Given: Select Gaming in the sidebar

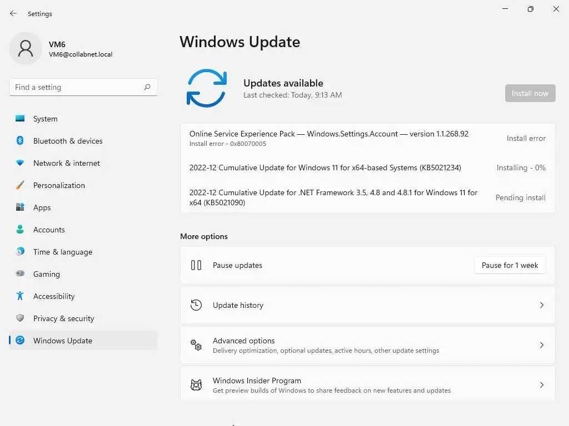Looking at the screenshot, I should [83, 274].
